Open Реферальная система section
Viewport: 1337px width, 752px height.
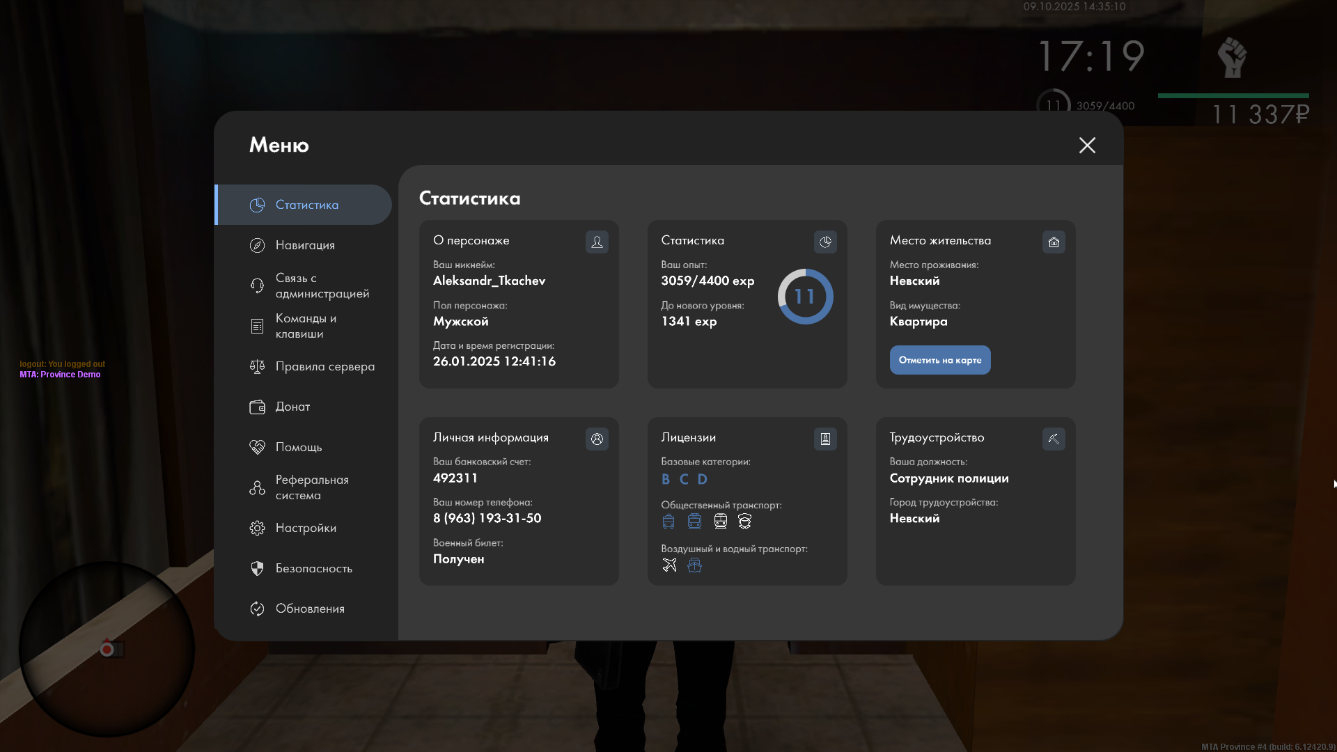pos(311,487)
